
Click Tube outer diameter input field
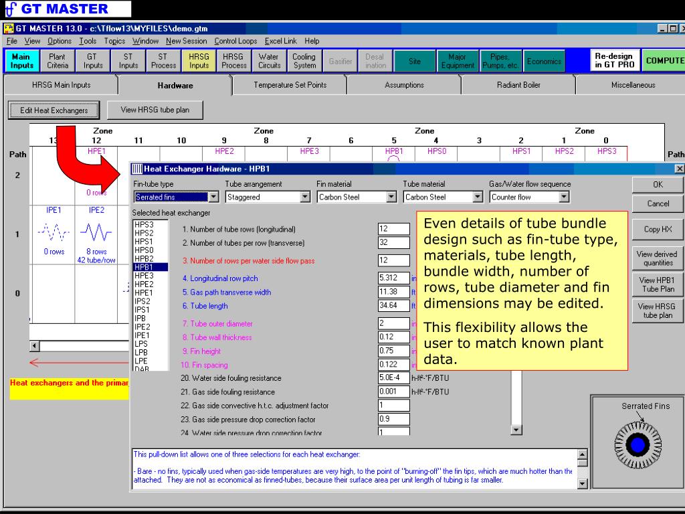pos(393,323)
